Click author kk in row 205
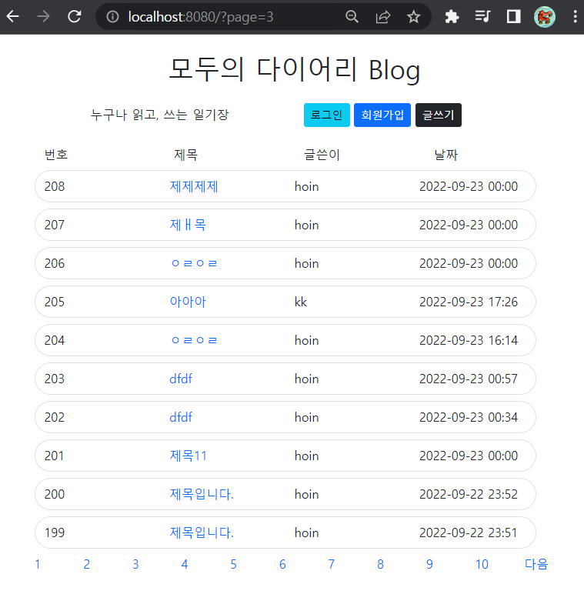Screen dimensions: 584x591 coord(301,302)
